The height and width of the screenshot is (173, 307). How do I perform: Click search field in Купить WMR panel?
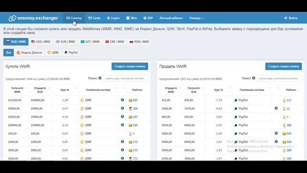coord(125,78)
